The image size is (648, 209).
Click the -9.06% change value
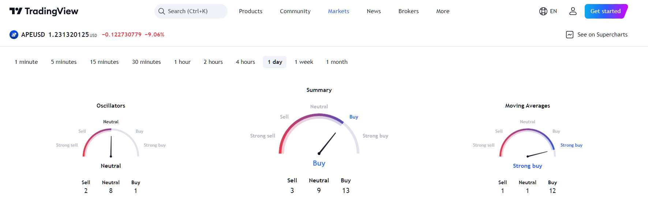point(154,35)
